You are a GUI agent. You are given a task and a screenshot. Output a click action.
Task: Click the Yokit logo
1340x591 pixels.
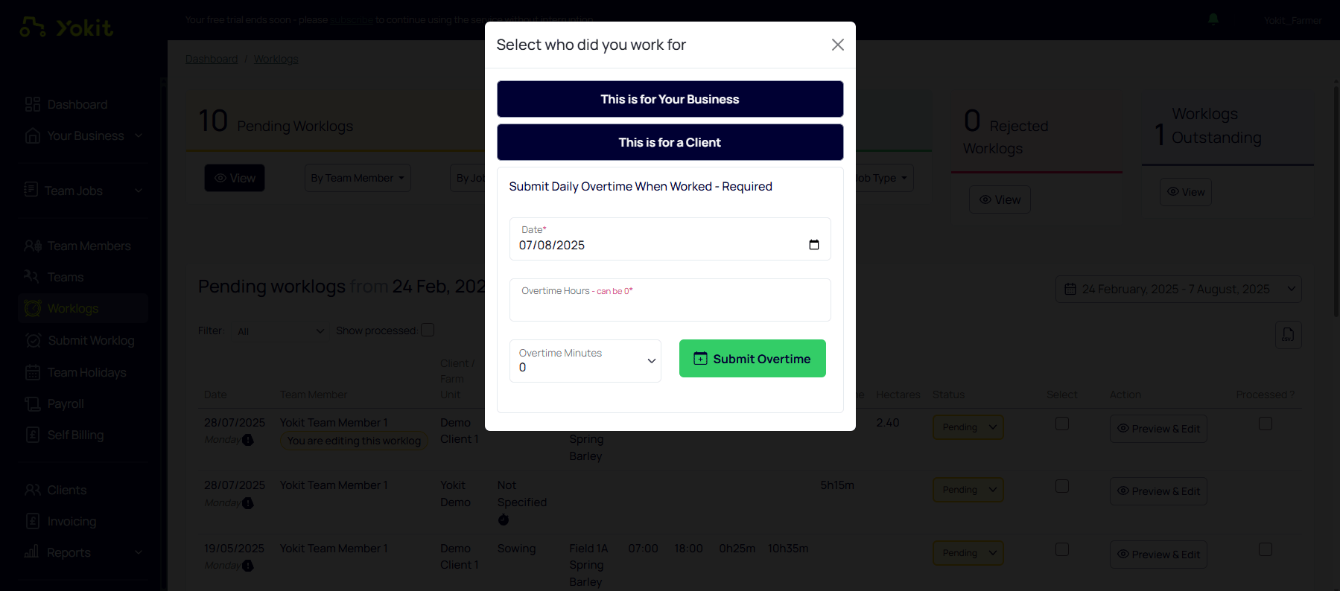pyautogui.click(x=66, y=28)
